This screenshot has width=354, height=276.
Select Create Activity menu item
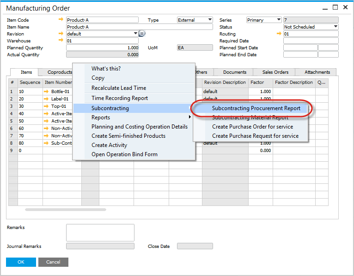click(134, 145)
